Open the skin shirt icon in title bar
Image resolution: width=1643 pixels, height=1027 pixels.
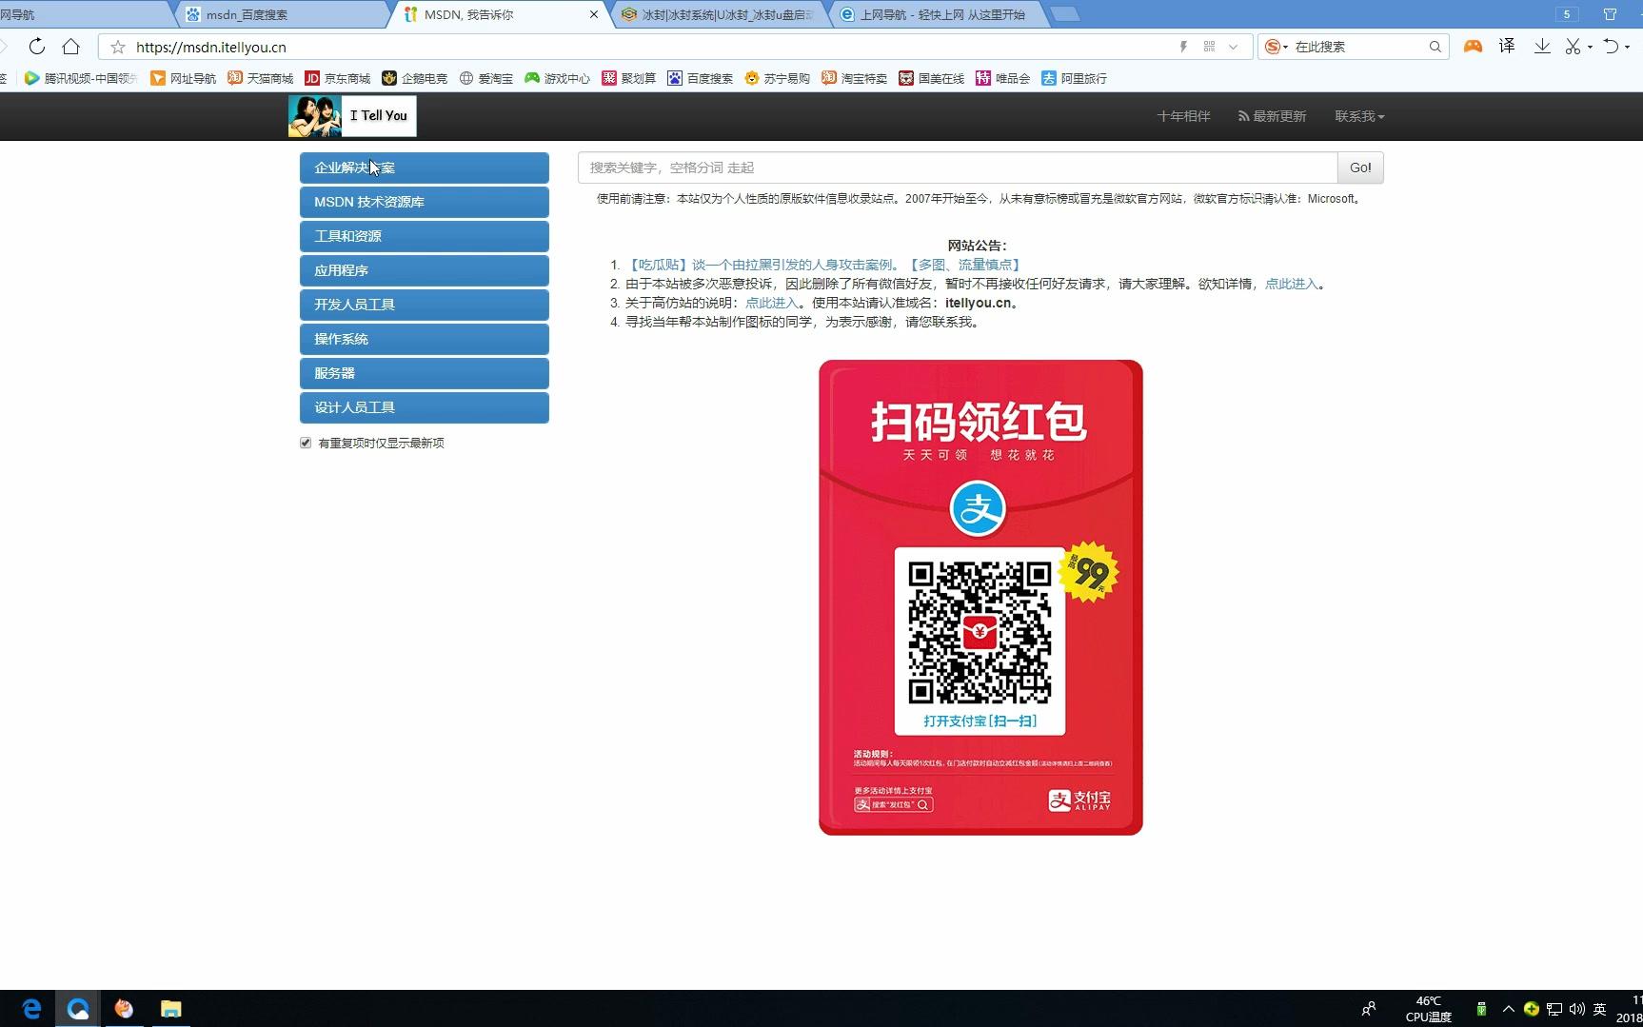pos(1611,14)
